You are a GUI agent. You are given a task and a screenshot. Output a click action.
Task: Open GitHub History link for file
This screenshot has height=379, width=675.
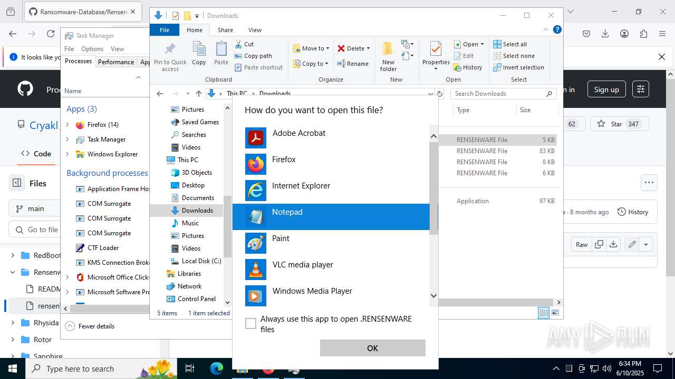[x=632, y=212]
